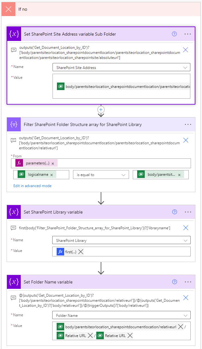
Task: Delete the comment on Set Folder Name variable
Action: 186,298
